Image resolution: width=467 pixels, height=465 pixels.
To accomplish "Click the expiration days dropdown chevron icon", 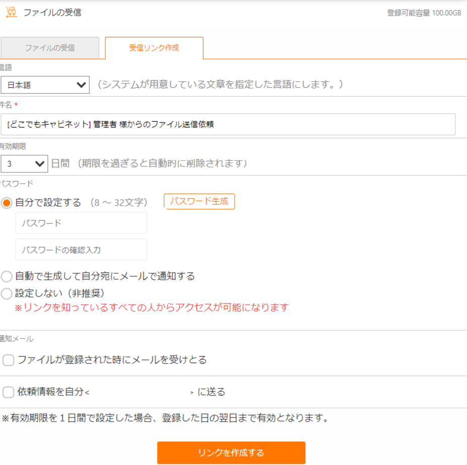I will click(39, 162).
